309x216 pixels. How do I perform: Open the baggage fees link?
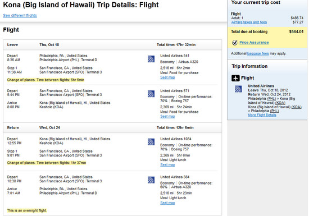pos(258,53)
